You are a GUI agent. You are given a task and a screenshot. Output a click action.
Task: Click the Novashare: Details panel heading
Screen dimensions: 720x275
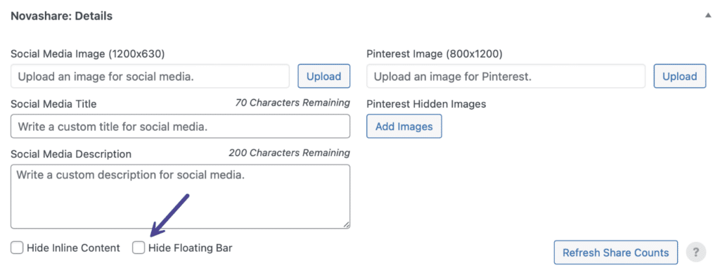click(62, 16)
